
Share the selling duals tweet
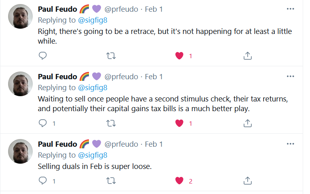coord(248,181)
